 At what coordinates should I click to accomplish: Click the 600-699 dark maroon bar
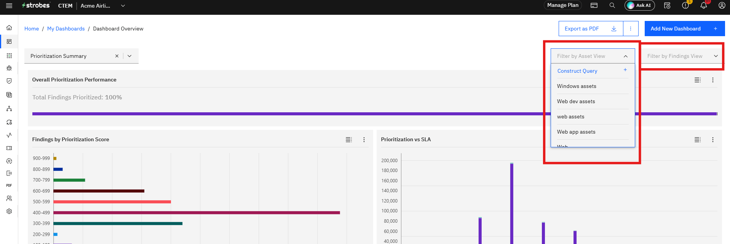(x=99, y=191)
